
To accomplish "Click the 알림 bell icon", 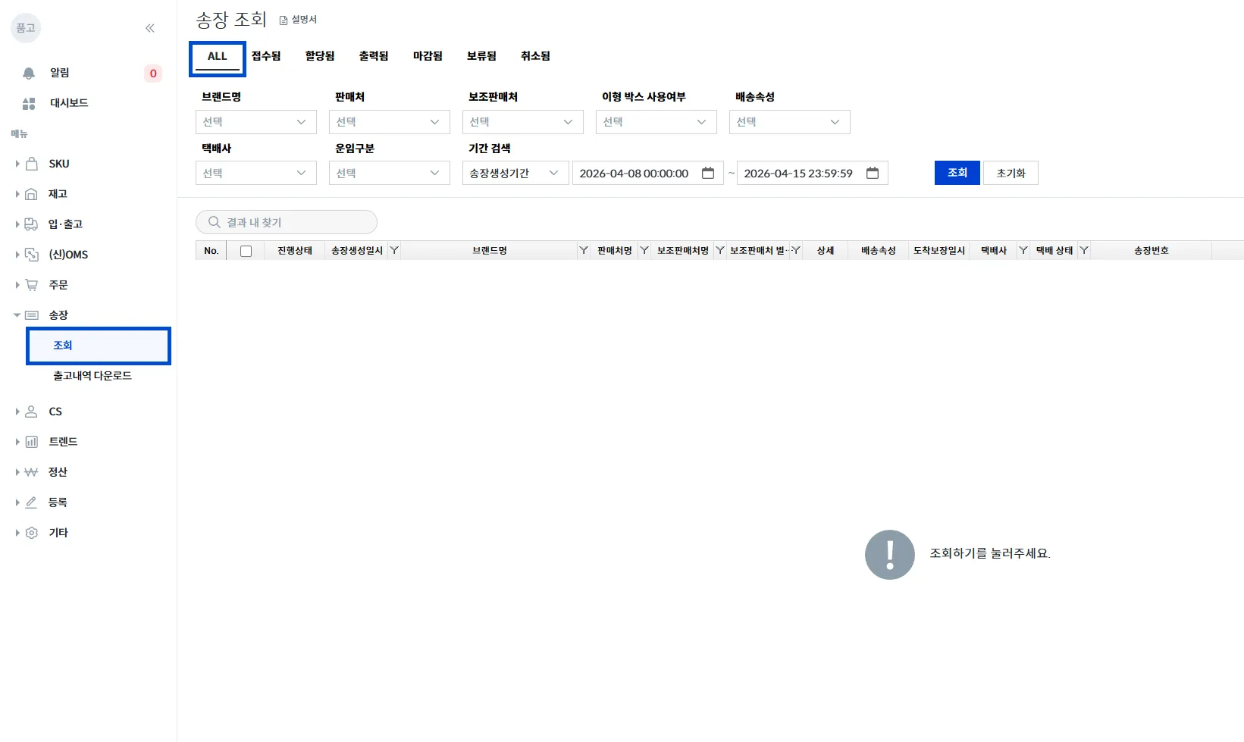I will [29, 73].
